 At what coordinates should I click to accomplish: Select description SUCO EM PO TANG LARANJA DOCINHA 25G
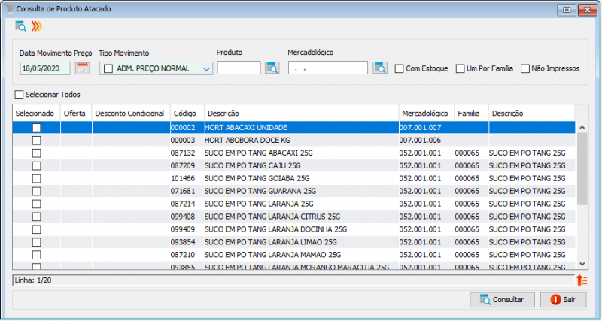[x=276, y=229]
